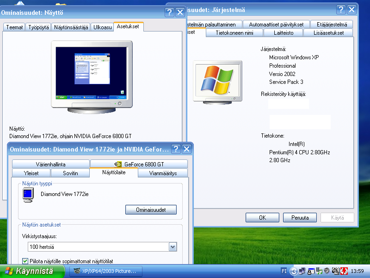Open the speaker volume tray icon
Viewport: 370px width, 278px height.
(x=327, y=271)
